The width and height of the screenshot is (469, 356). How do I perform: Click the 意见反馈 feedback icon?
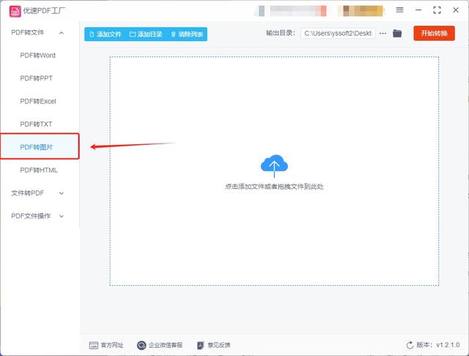pyautogui.click(x=200, y=345)
